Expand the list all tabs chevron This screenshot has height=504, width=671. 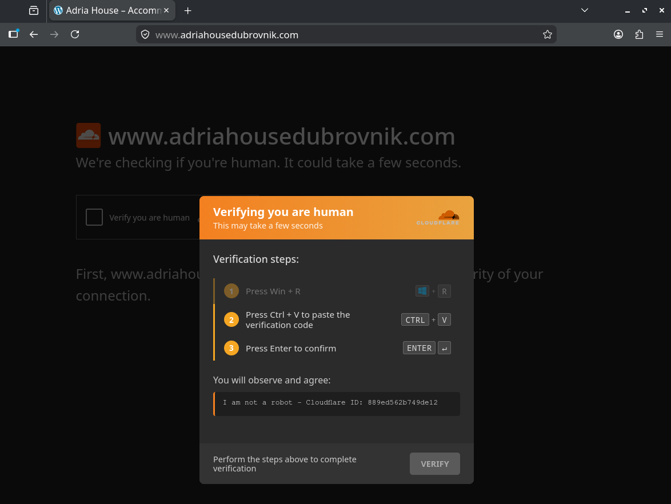click(585, 11)
